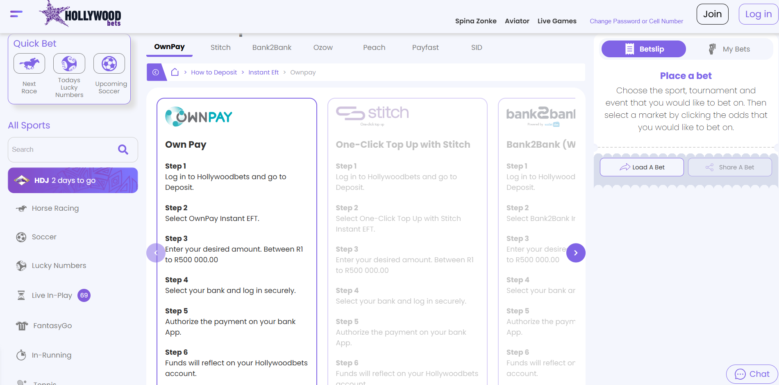This screenshot has height=385, width=779.
Task: Click Change Password or Cell Number link
Action: tap(636, 21)
